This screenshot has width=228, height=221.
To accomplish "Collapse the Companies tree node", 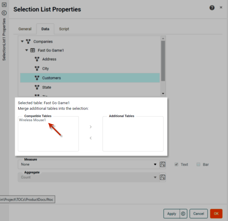I will [x=23, y=42].
